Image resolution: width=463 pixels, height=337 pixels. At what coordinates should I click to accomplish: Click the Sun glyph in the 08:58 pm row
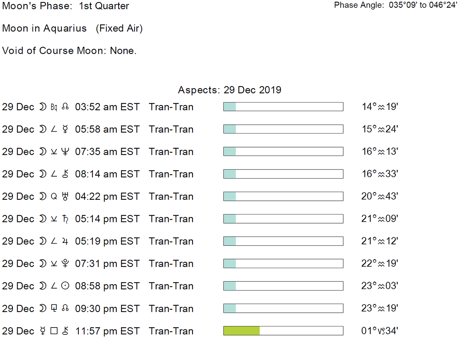pyautogui.click(x=65, y=286)
